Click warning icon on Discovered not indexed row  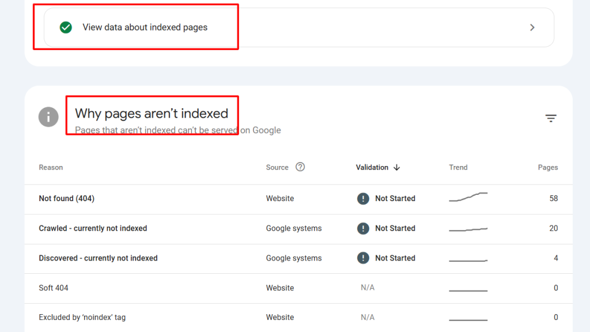pos(363,258)
